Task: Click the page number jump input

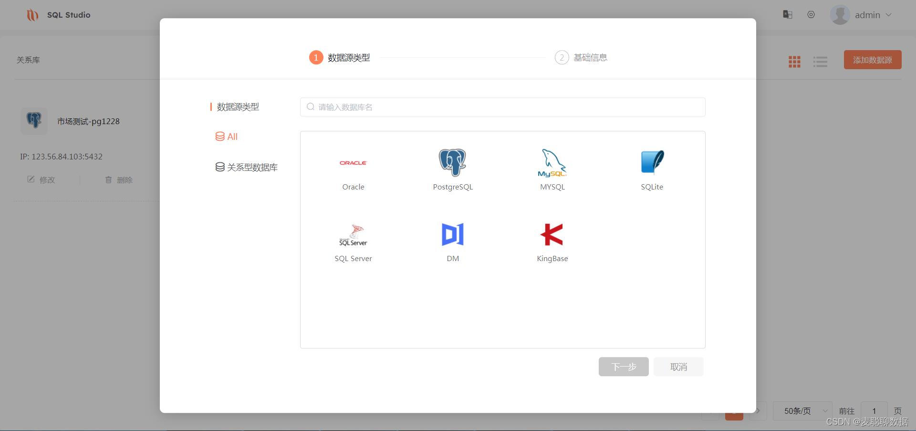Action: pos(874,411)
